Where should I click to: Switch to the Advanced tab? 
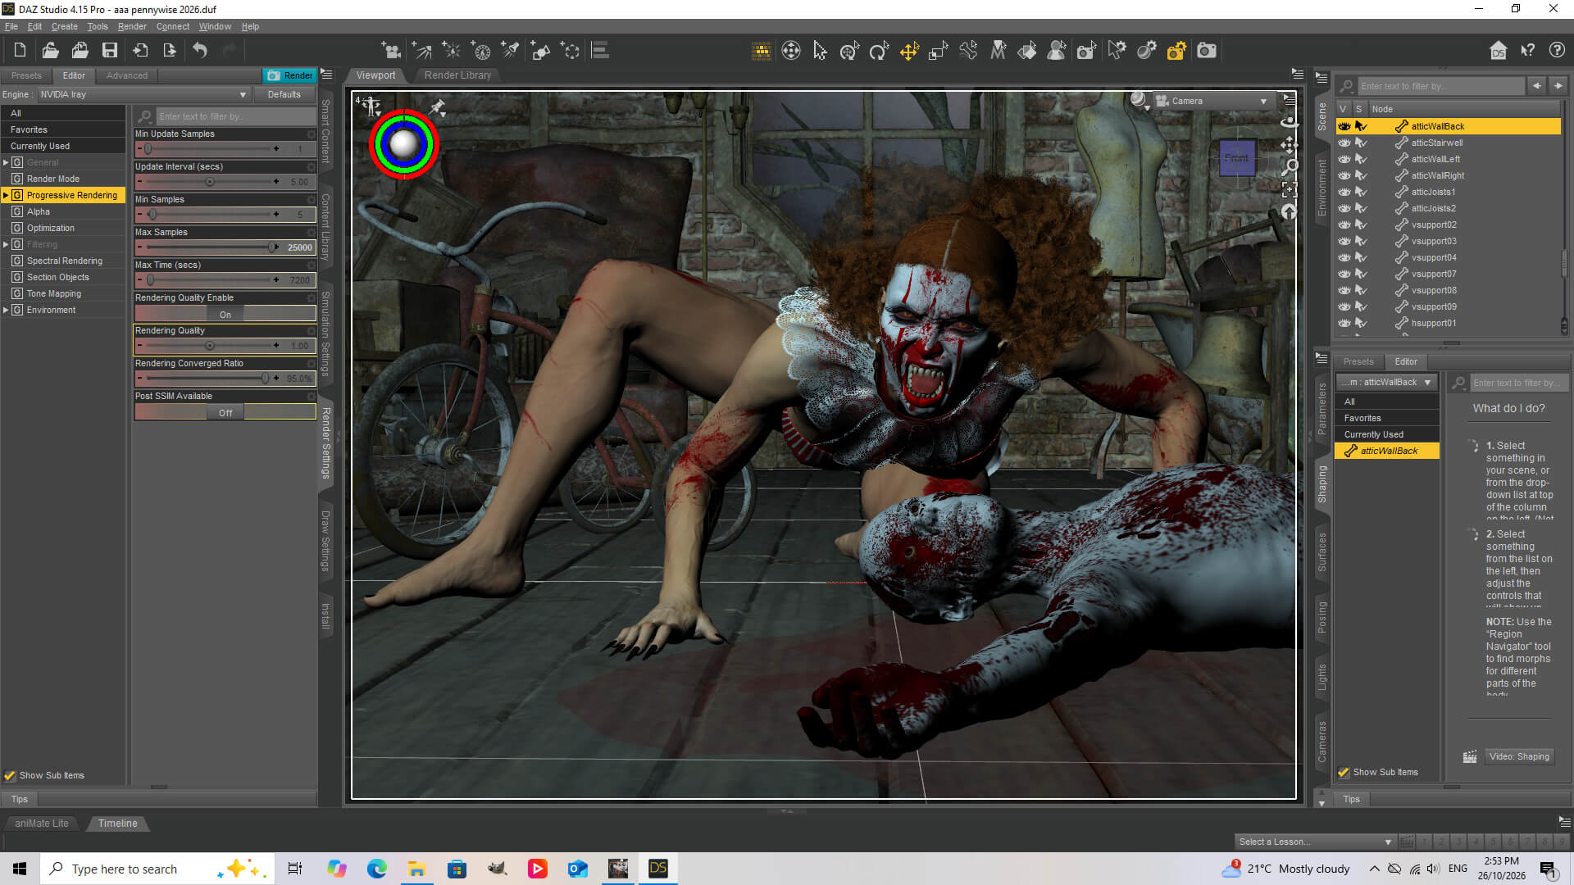(127, 75)
